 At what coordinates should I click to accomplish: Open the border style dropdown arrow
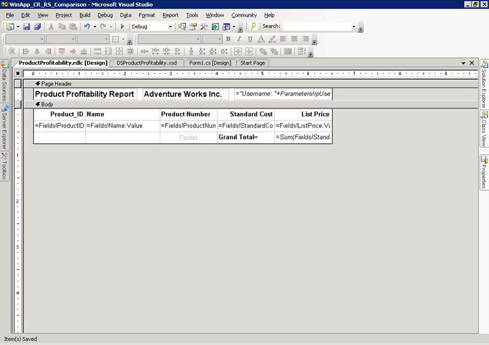[123, 39]
